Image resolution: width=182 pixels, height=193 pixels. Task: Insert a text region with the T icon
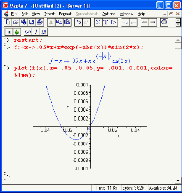(x=106, y=22)
